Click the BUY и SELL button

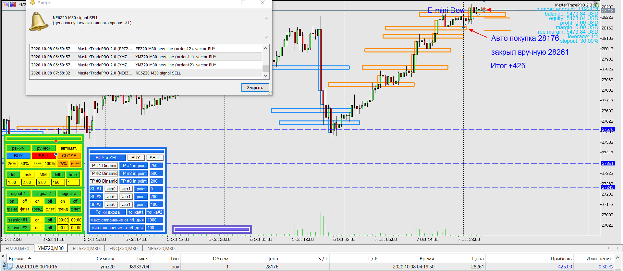click(x=108, y=158)
